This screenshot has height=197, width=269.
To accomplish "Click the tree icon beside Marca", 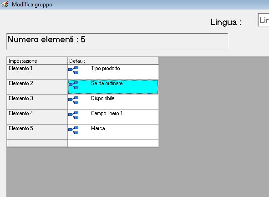I will 73,130.
